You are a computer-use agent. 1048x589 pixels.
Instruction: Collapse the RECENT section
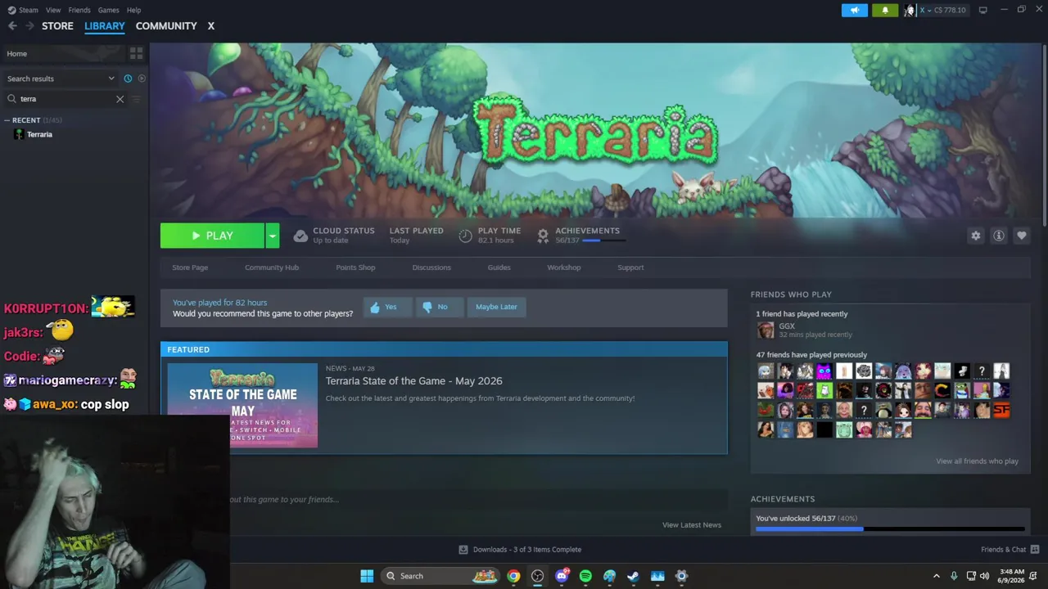click(x=7, y=120)
